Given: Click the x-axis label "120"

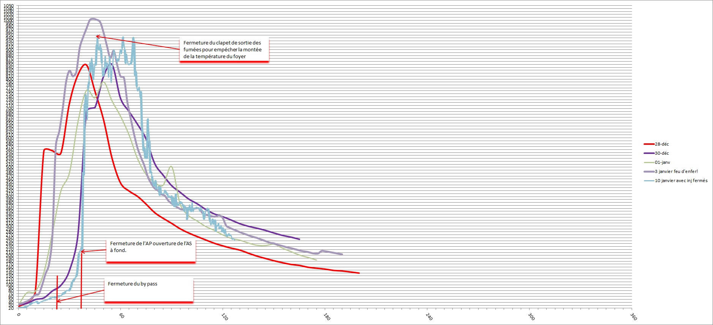Looking at the screenshot, I should pyautogui.click(x=224, y=317).
